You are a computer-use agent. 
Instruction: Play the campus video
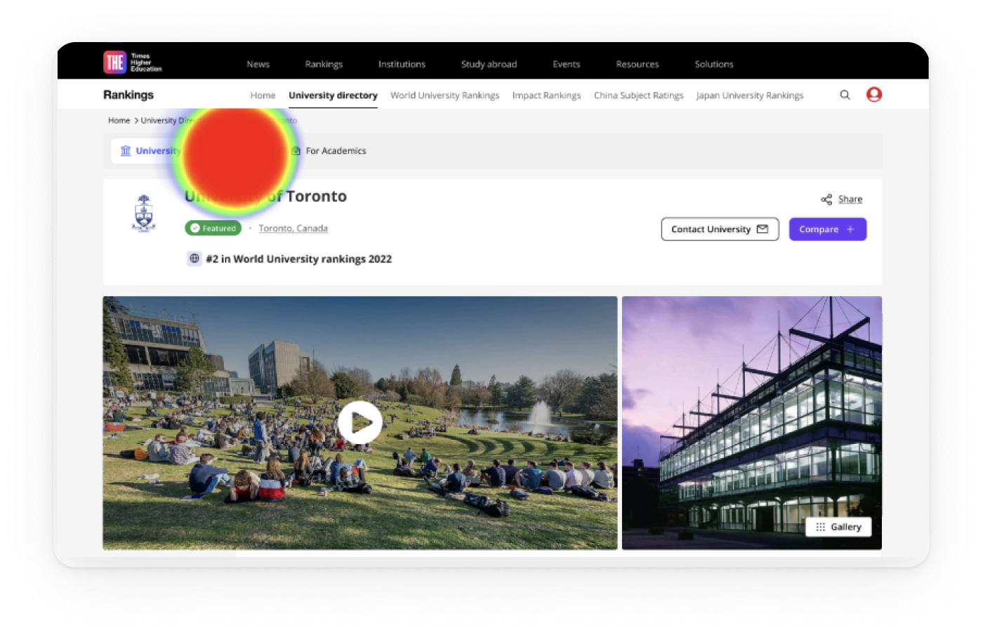point(359,422)
